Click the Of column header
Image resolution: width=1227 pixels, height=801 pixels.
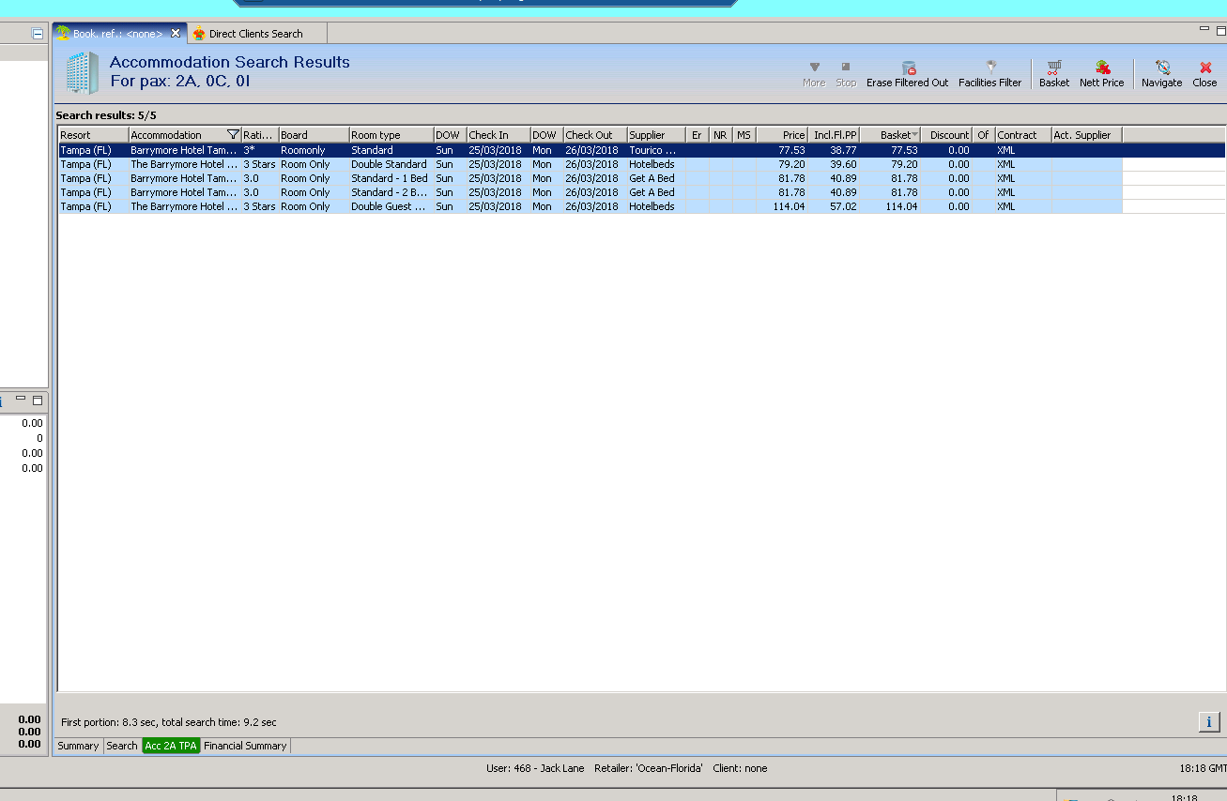pyautogui.click(x=983, y=135)
